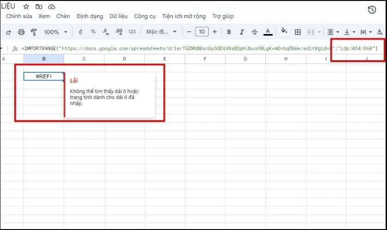
Task: Apply currency format (đ) button
Action: (80, 32)
